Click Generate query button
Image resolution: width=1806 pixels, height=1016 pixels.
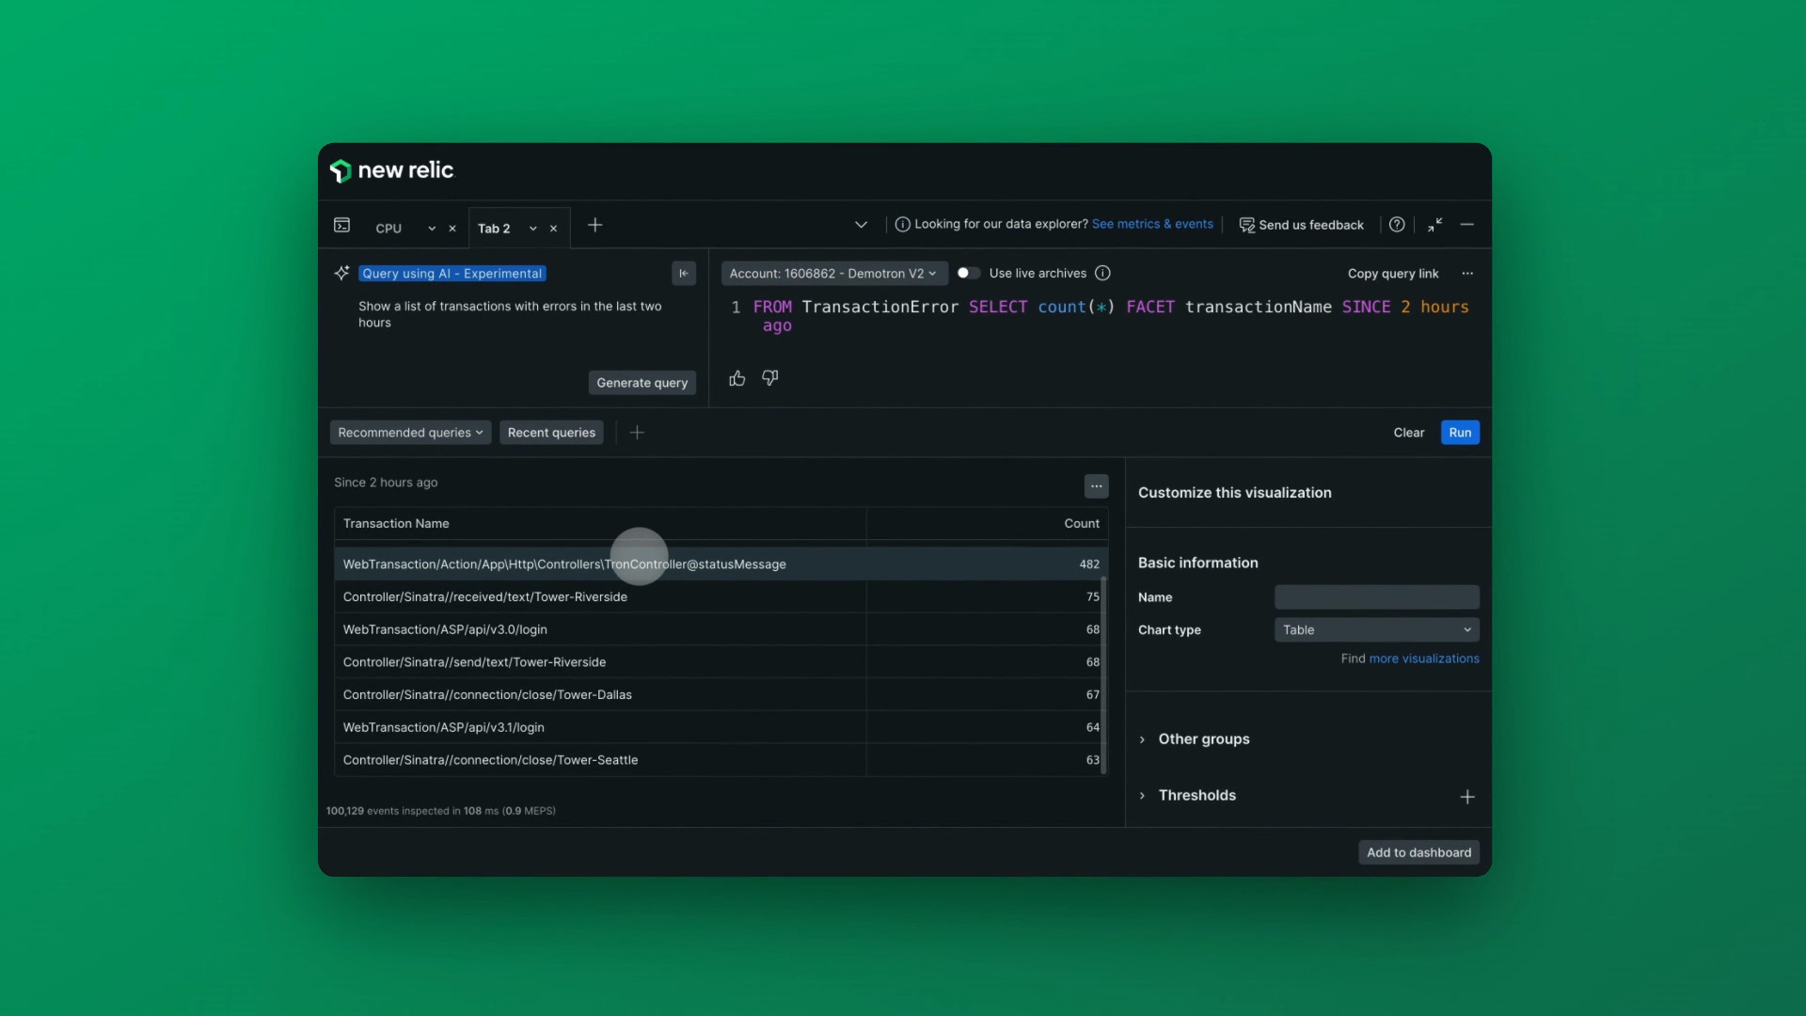[x=642, y=383]
